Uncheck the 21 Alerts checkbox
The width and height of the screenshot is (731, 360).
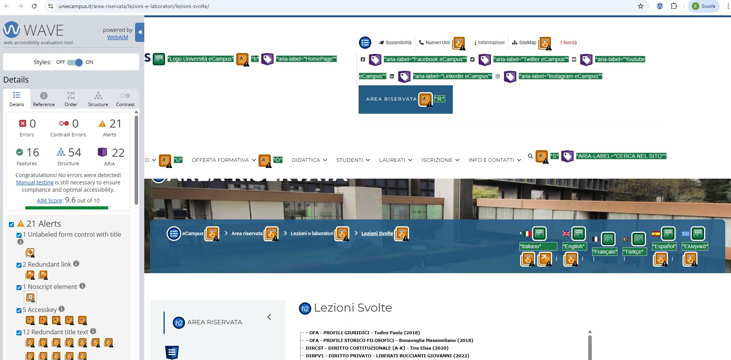click(12, 224)
